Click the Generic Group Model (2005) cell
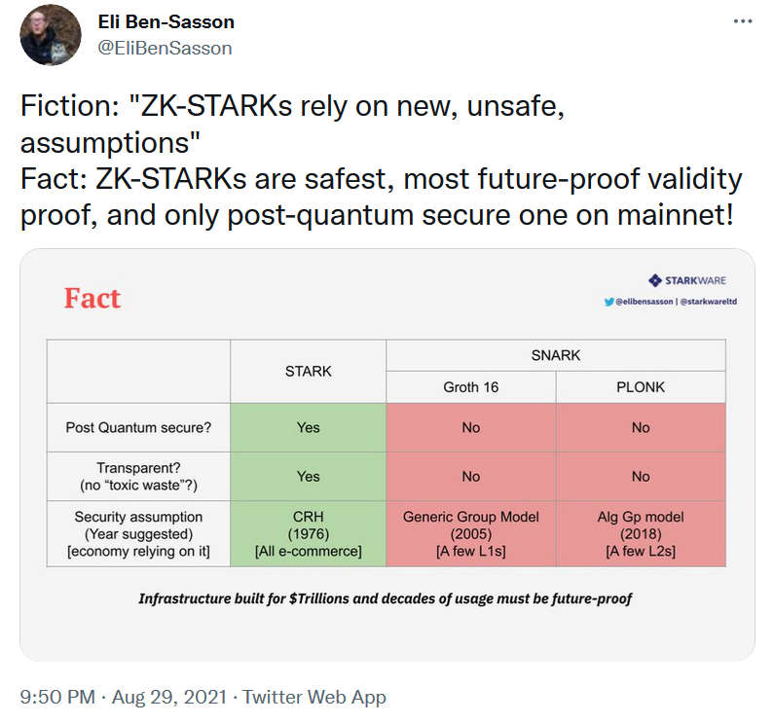Image resolution: width=774 pixels, height=723 pixels. point(471,534)
